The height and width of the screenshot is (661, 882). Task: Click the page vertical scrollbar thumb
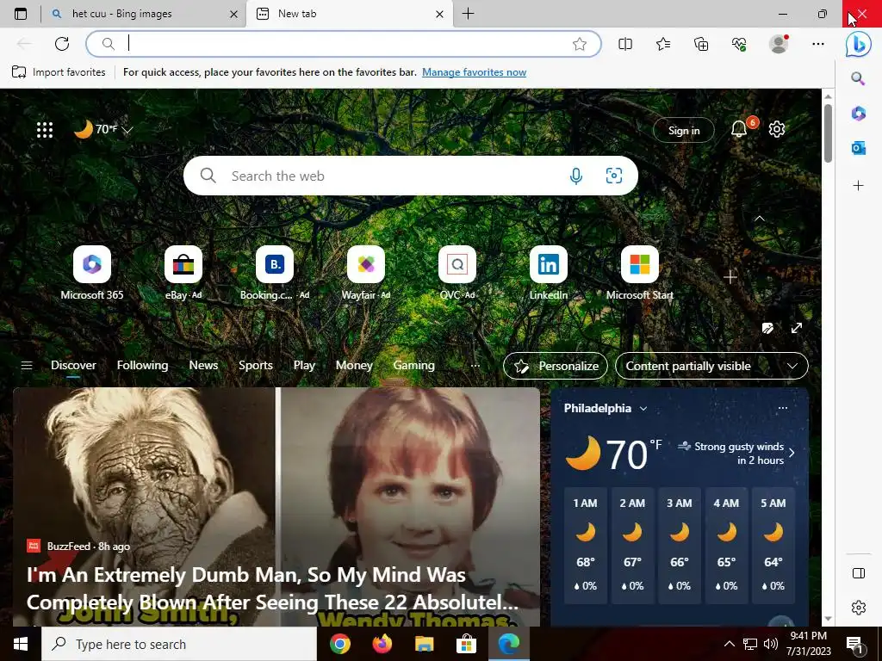(x=828, y=133)
